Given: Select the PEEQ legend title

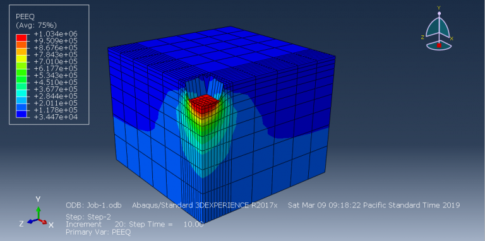Looking at the screenshot, I should click(x=22, y=17).
